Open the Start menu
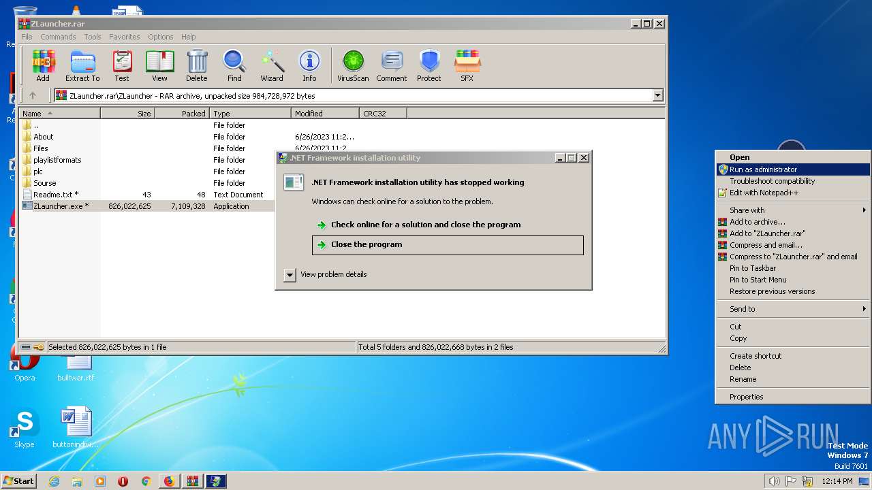 click(19, 481)
